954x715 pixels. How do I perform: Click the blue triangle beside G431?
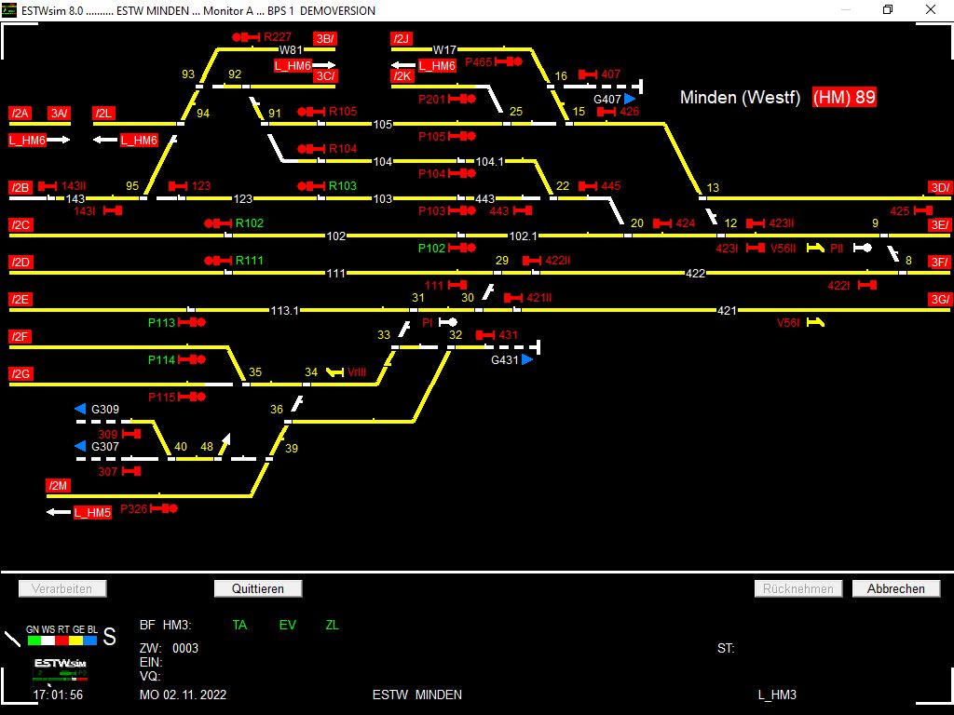527,358
